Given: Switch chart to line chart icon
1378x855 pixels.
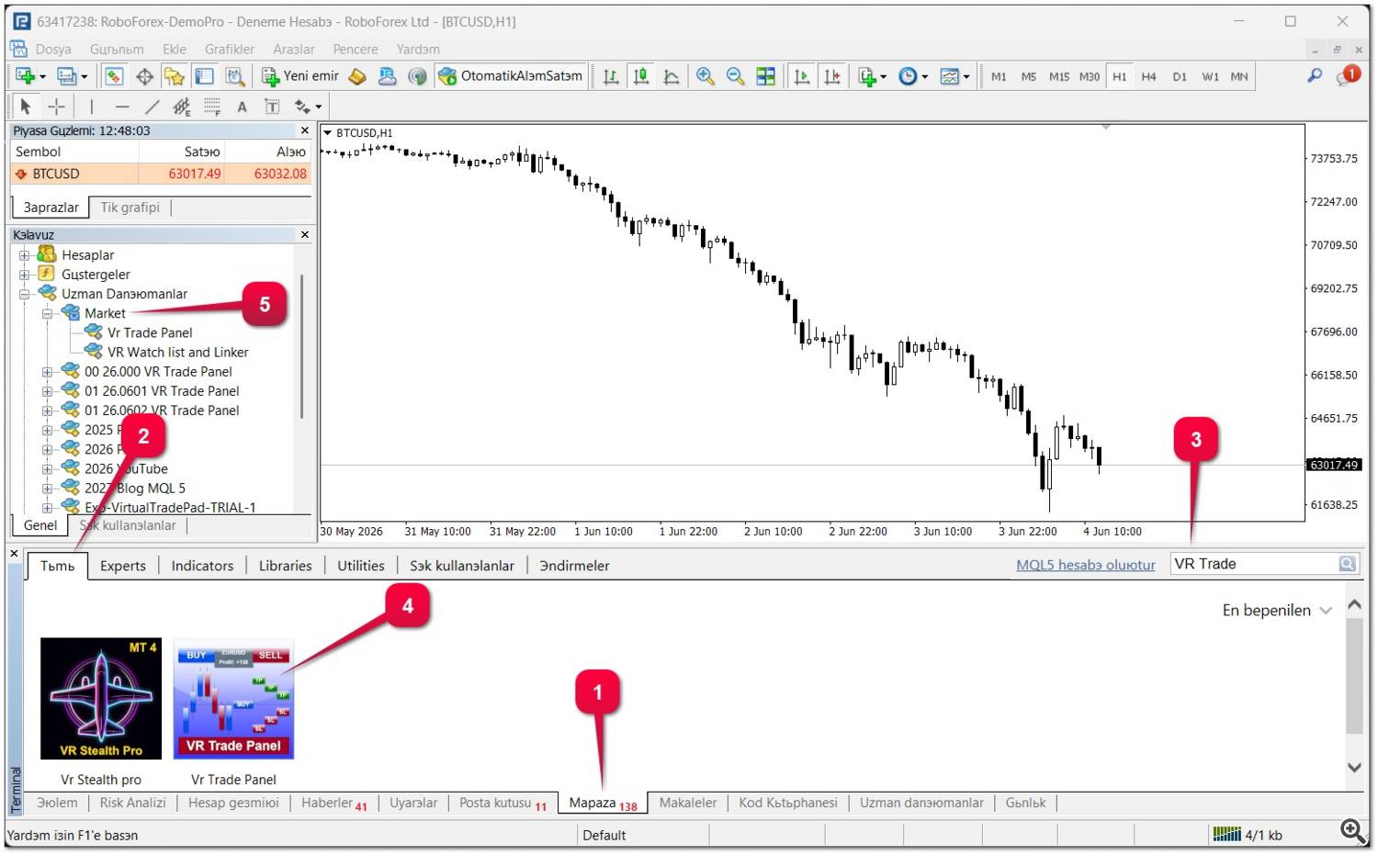Looking at the screenshot, I should 672,76.
